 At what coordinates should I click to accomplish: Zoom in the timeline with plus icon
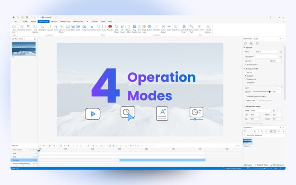pos(68,146)
